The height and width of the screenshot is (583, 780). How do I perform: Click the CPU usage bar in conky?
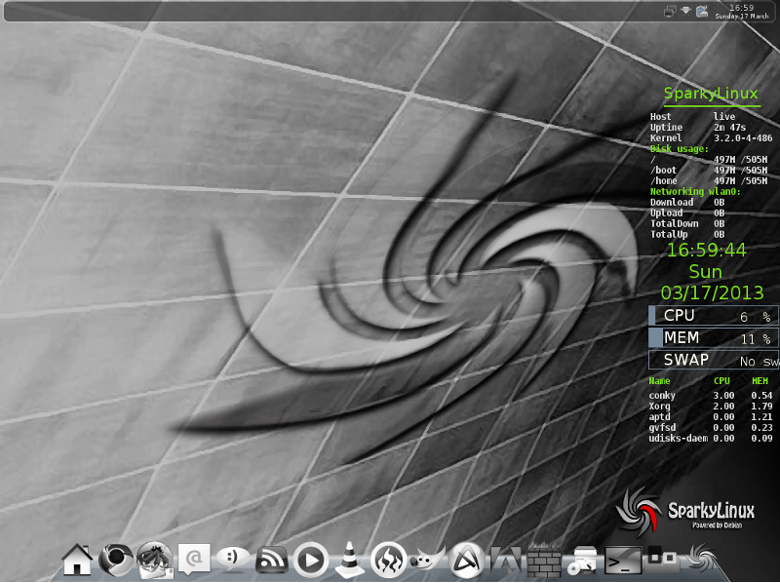tap(712, 315)
